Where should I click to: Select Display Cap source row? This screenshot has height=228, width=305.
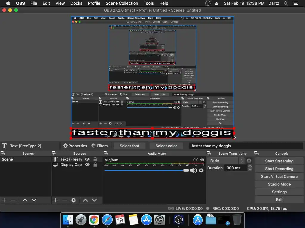[x=77, y=164]
